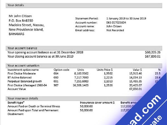Click the 'Your account valuation' header
Image resolution: width=167 pixels, height=125 pixels.
click(84, 66)
